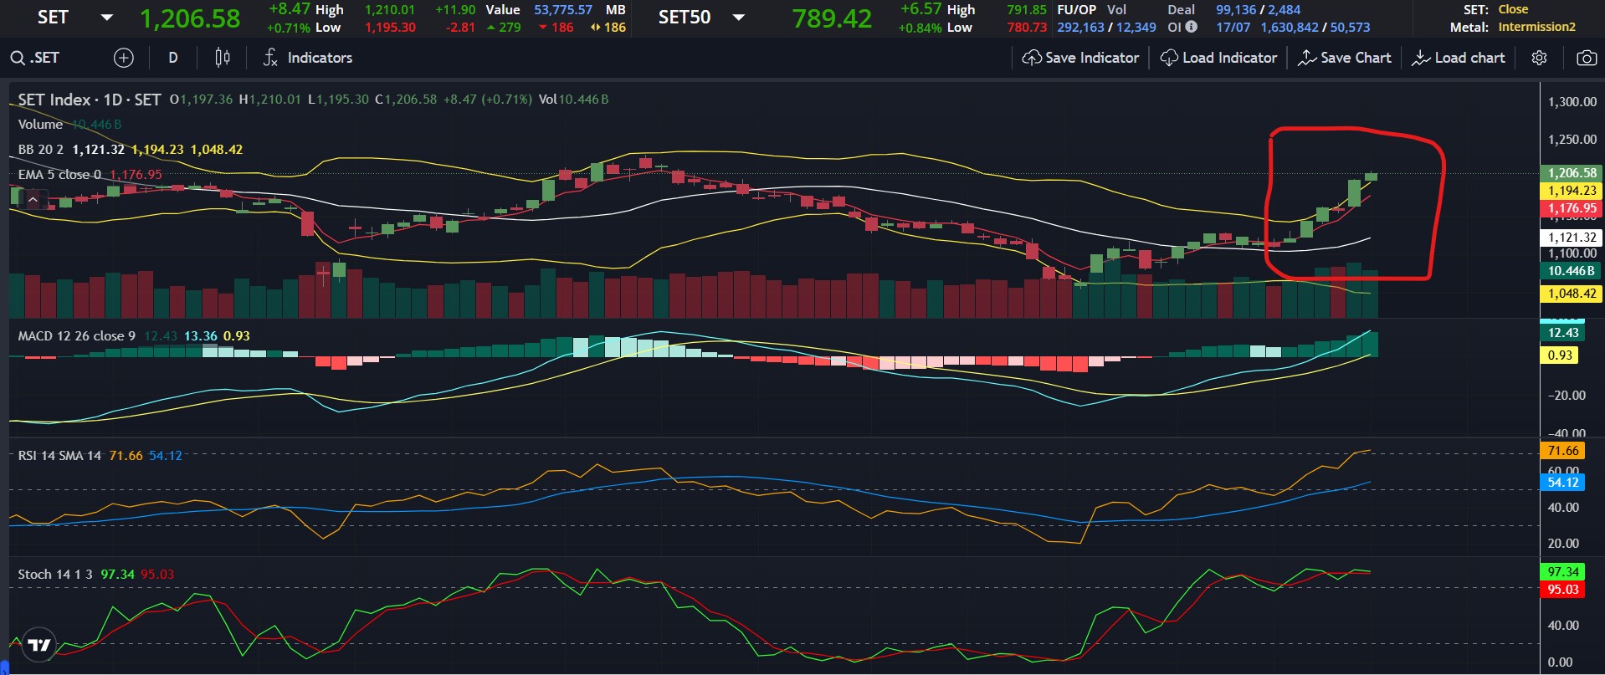Open the Indicators menu

pyautogui.click(x=308, y=58)
